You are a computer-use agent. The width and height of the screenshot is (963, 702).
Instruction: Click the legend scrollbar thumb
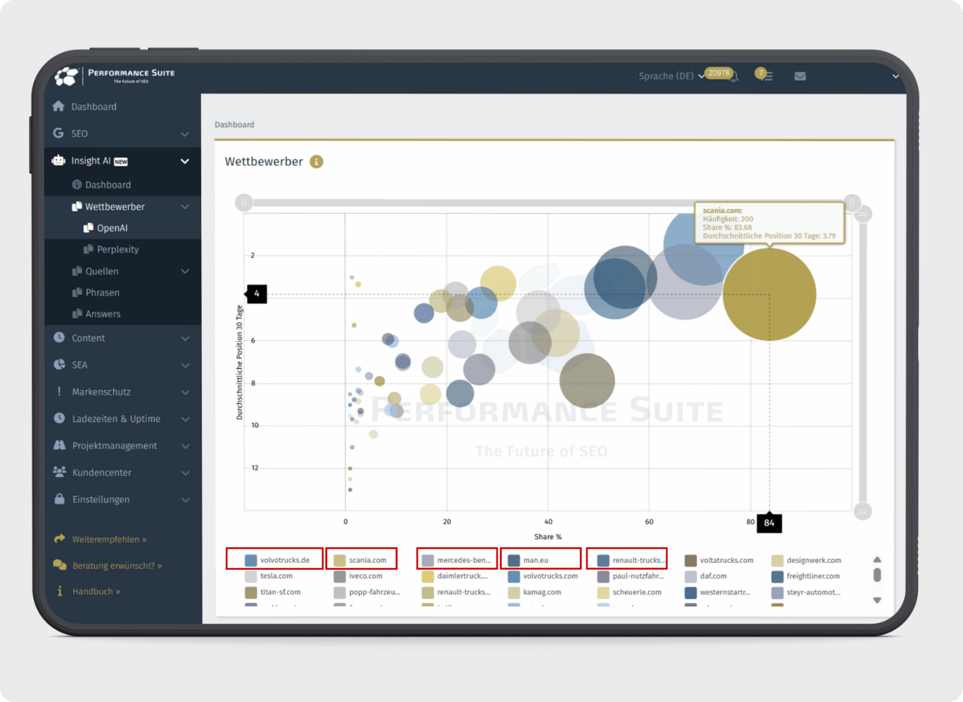click(x=877, y=575)
